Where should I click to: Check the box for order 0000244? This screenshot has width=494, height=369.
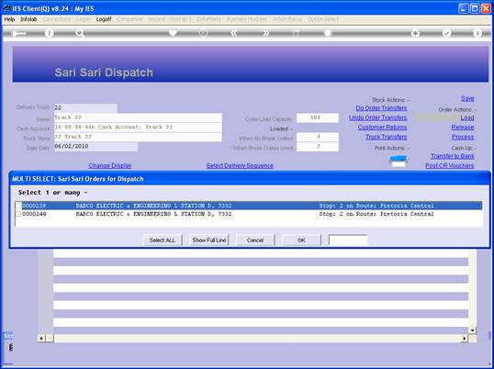tap(18, 214)
